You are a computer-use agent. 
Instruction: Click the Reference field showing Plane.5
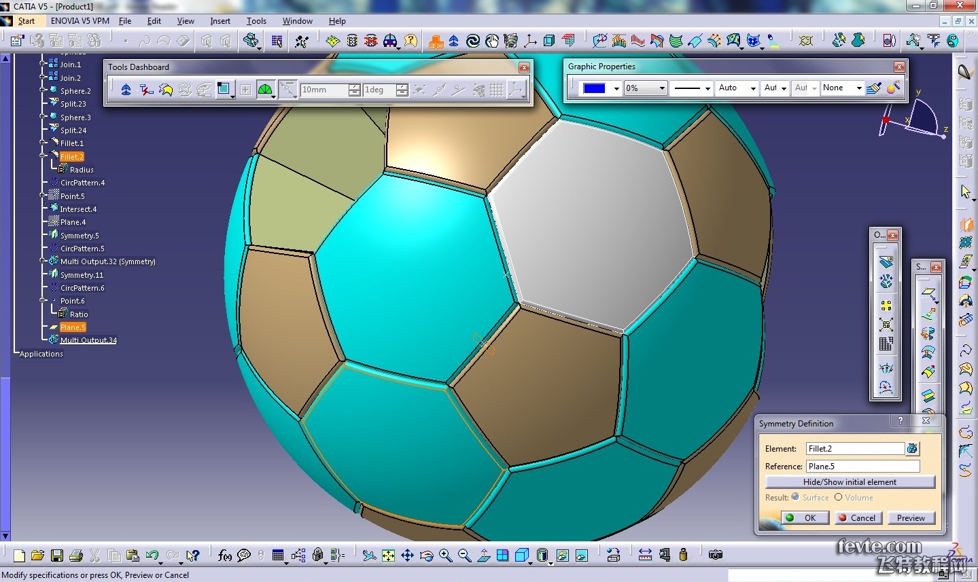[x=862, y=466]
